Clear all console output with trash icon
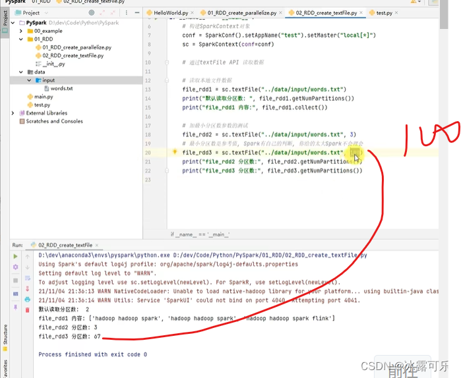Screen dimensions: 461x378 pyautogui.click(x=27, y=310)
